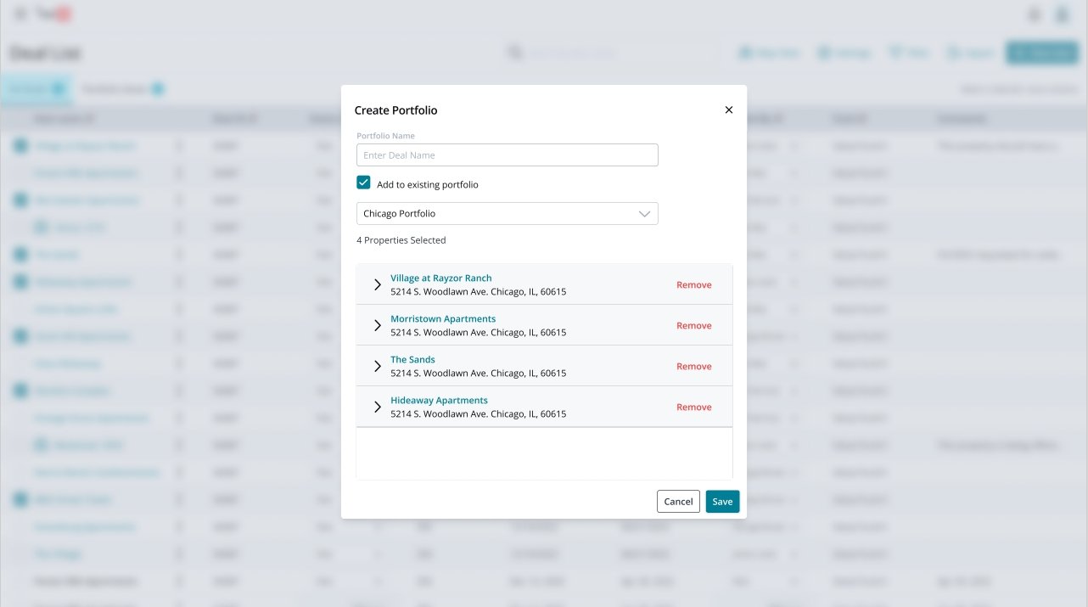
Task: Open Hideaway Apartments link
Action: coord(439,400)
